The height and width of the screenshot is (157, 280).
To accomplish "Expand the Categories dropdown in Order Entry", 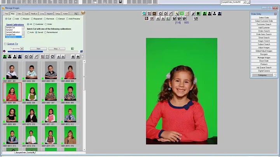I will [x=275, y=75].
